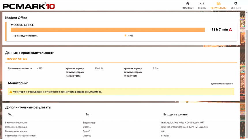Open the ГЛАВНАЯ home icon
This screenshot has height=139, width=248.
pos(187,3)
